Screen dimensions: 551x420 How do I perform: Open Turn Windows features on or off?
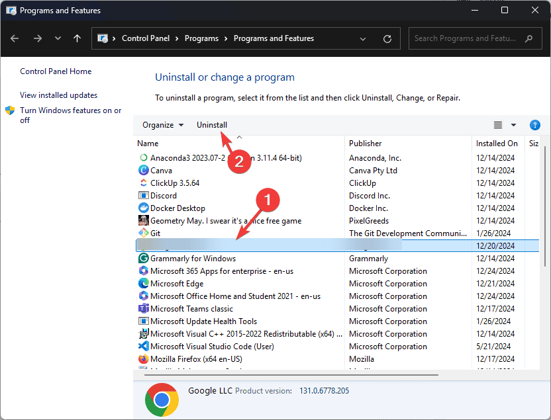click(x=70, y=115)
